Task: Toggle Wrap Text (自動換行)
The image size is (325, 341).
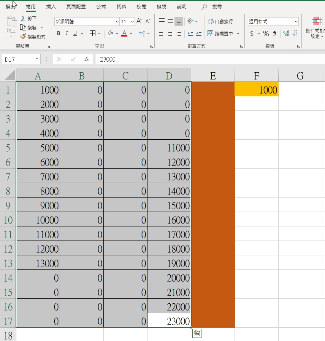Action: coord(220,22)
